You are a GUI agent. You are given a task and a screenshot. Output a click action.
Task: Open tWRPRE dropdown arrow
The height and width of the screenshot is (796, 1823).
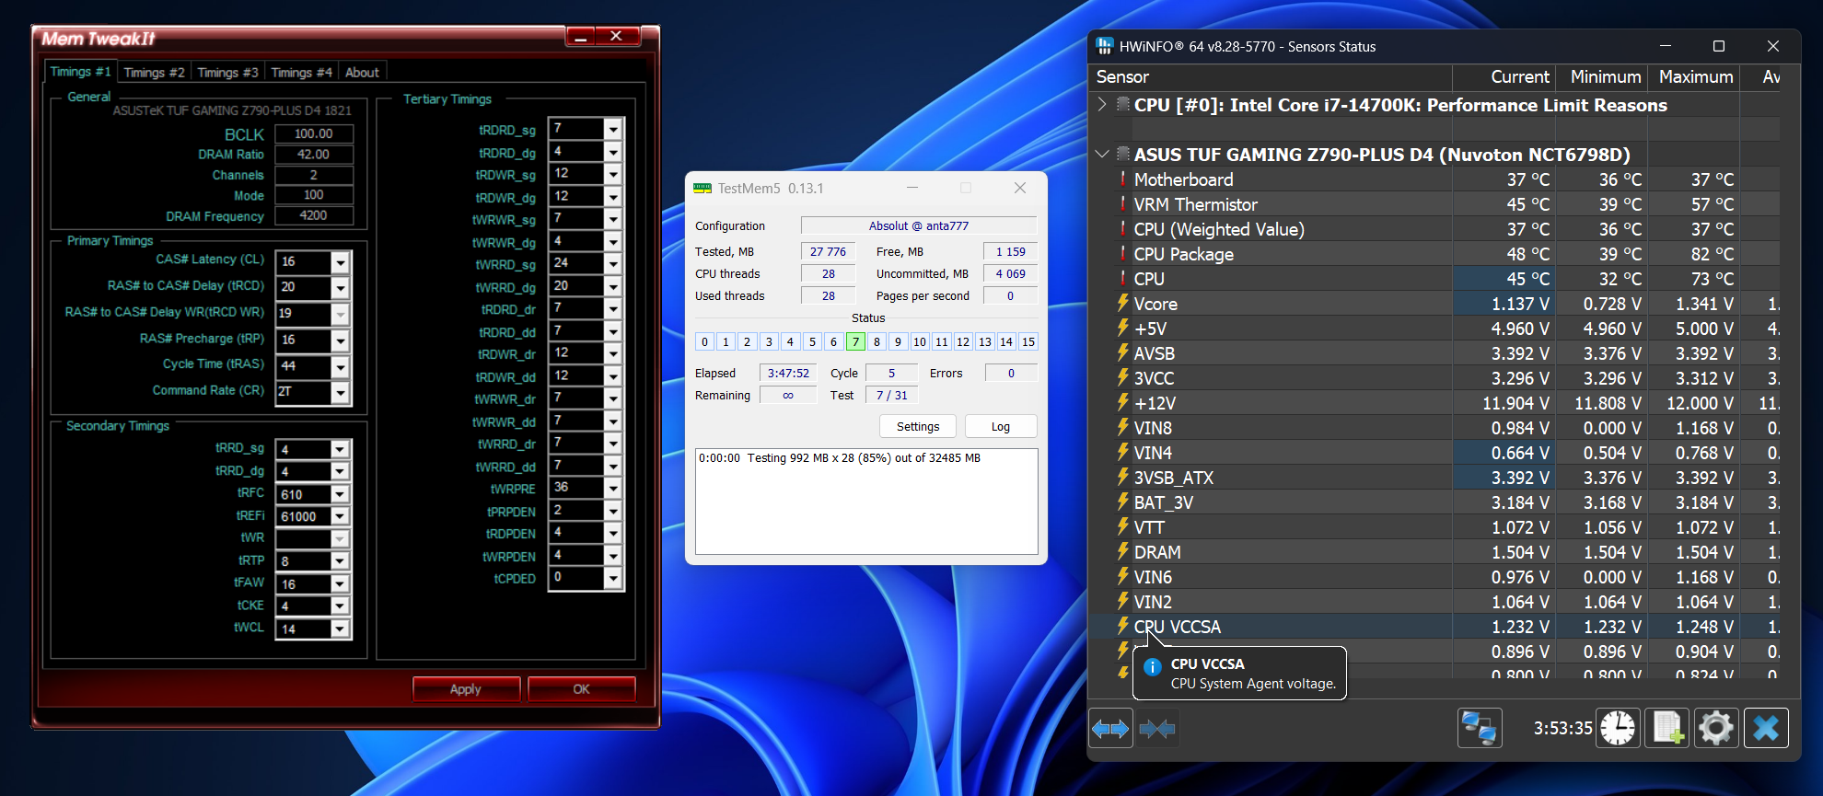click(x=612, y=489)
